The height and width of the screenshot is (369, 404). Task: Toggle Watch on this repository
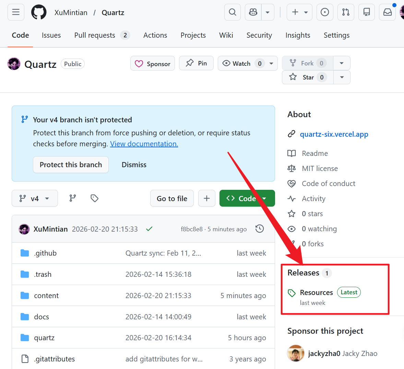(242, 63)
